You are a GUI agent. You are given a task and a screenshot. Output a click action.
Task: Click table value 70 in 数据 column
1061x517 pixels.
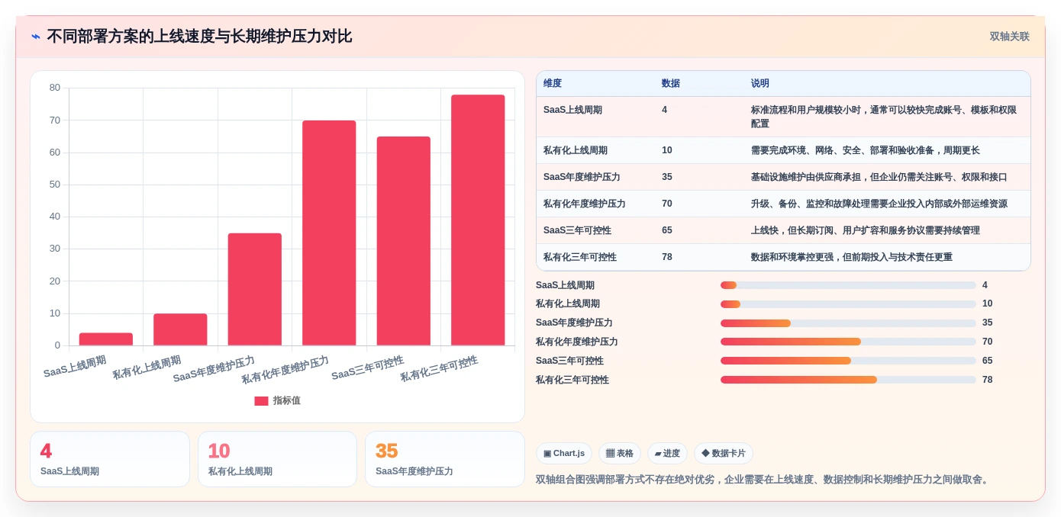coord(667,204)
